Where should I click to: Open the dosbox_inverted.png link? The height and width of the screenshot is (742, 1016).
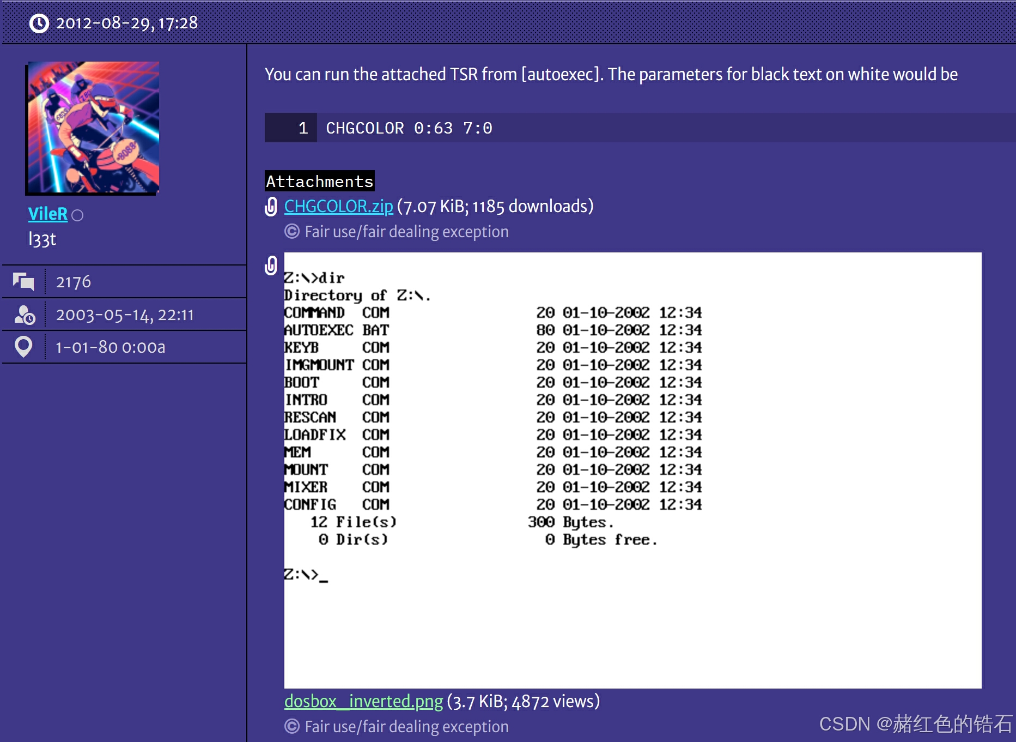pyautogui.click(x=363, y=701)
